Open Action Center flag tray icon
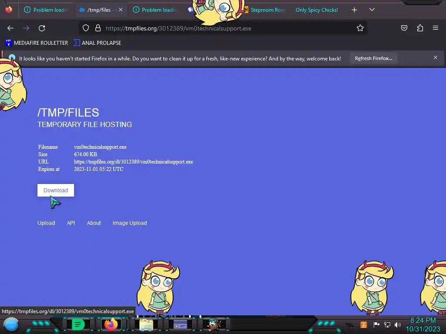Viewport: 446px width, 334px height. click(376, 324)
